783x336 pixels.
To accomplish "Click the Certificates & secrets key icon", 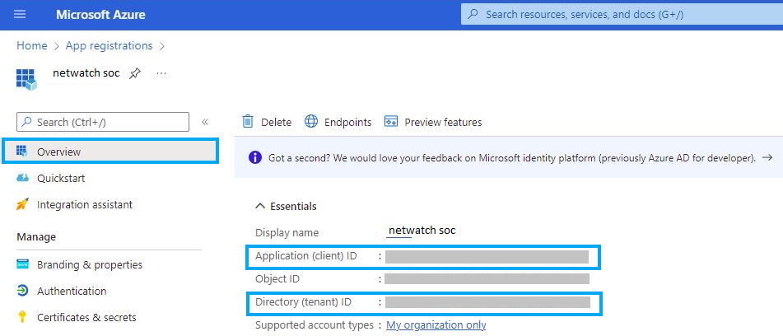I will point(22,317).
